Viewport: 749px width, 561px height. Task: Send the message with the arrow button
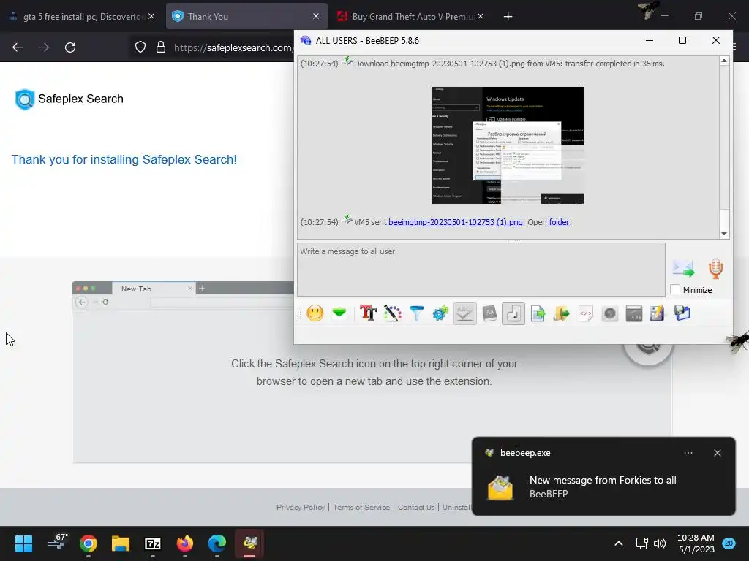click(684, 269)
